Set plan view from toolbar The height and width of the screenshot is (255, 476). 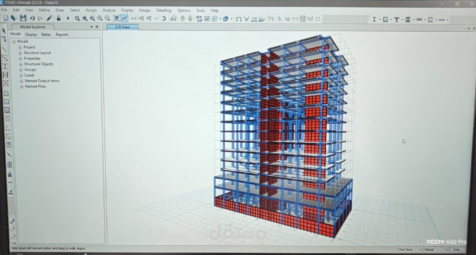(x=141, y=18)
